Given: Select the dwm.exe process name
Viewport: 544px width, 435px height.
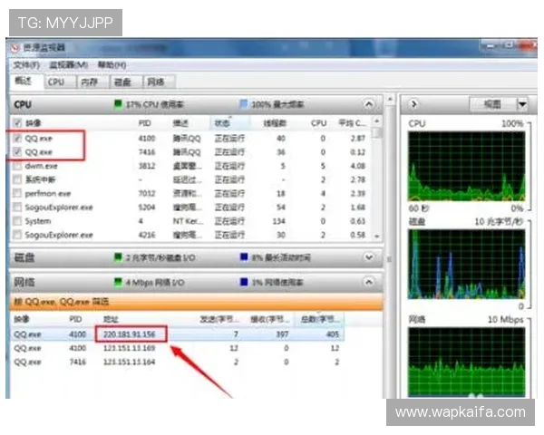Looking at the screenshot, I should [x=41, y=166].
